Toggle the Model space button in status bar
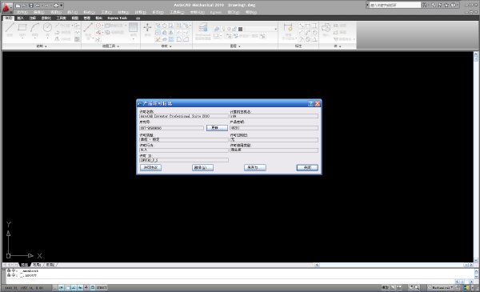Image resolution: width=480 pixels, height=292 pixels. point(385,287)
